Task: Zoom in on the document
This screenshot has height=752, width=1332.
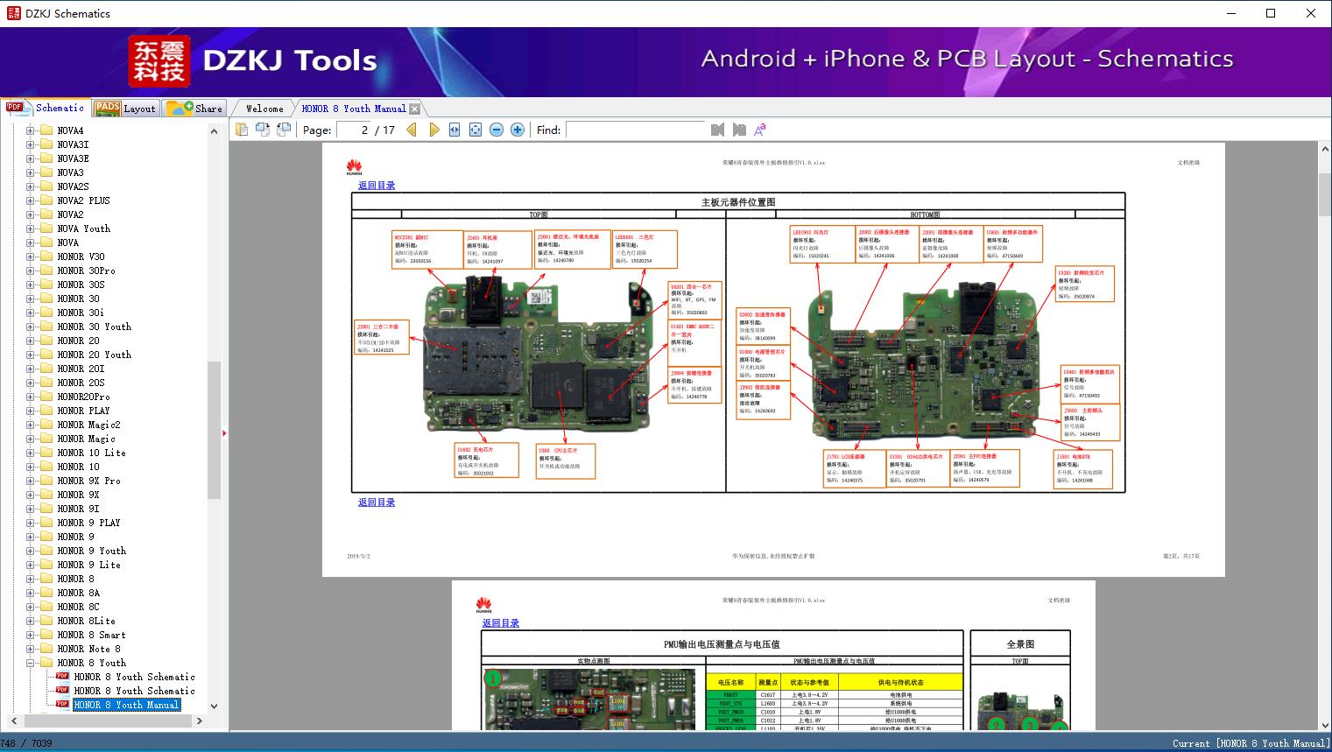Action: point(518,130)
